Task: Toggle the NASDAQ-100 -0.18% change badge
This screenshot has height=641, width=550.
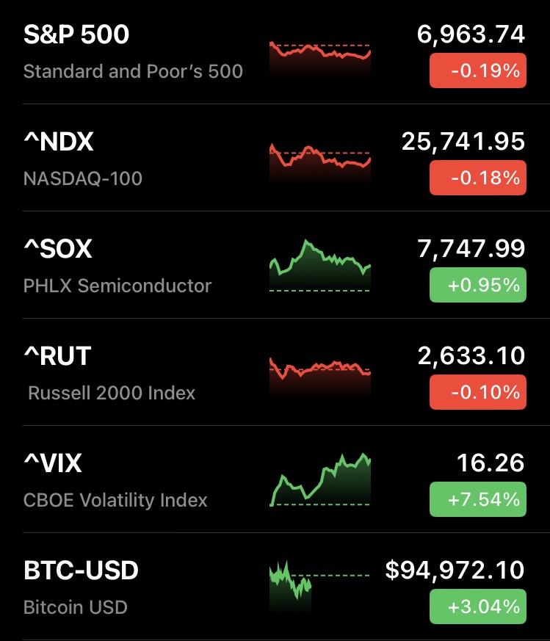Action: click(x=477, y=178)
